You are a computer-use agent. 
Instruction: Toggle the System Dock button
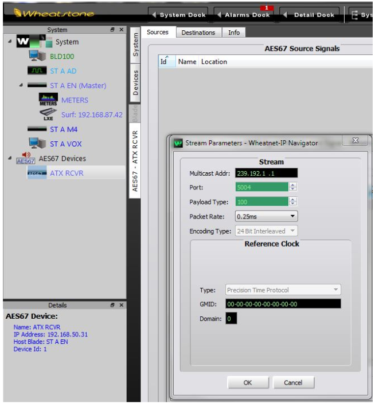(x=178, y=15)
